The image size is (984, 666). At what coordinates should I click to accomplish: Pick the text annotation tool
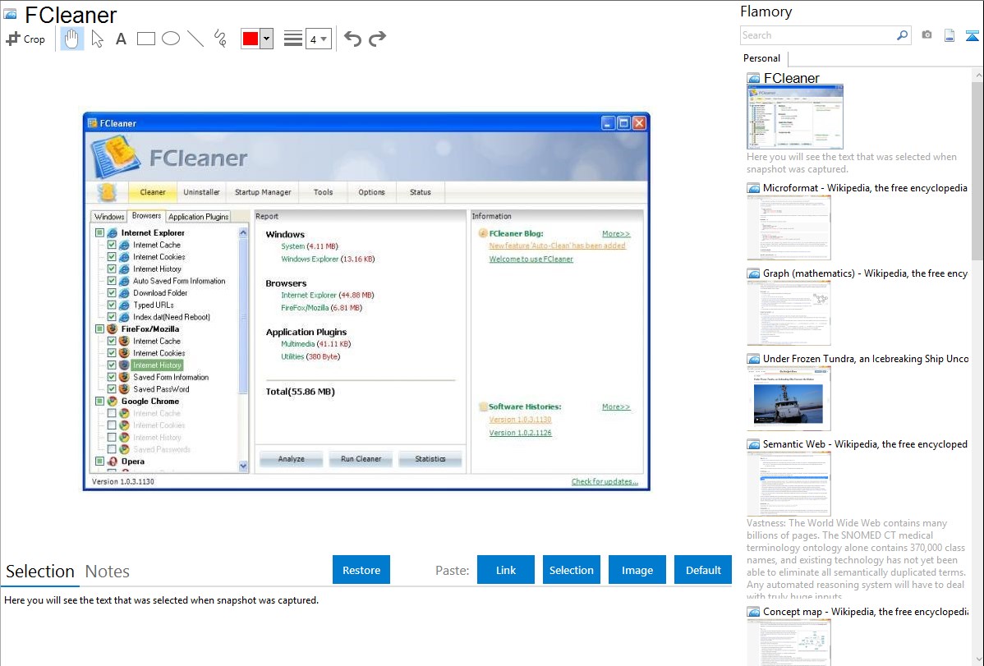coord(121,39)
